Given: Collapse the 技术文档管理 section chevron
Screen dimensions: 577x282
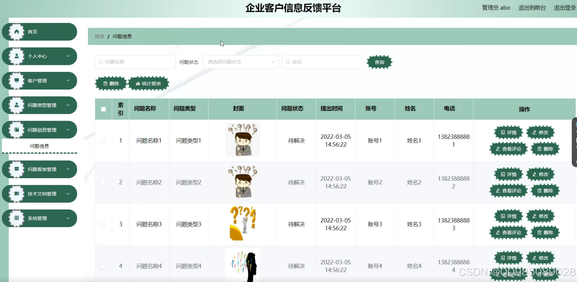Looking at the screenshot, I should tap(68, 194).
